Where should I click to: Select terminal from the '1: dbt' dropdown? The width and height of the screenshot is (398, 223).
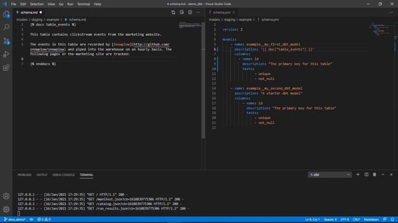pyautogui.click(x=330, y=175)
